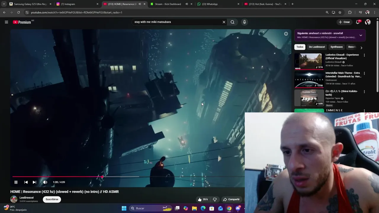Open the Windows Start menu

click(x=124, y=208)
